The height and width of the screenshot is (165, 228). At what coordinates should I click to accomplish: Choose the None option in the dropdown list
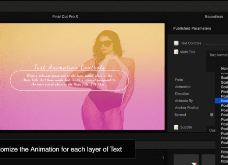(x=224, y=69)
